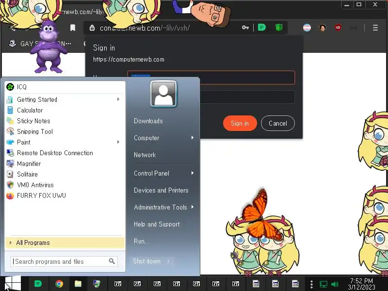The image size is (388, 291).
Task: Expand the Control Panel submenu arrow
Action: [192, 173]
